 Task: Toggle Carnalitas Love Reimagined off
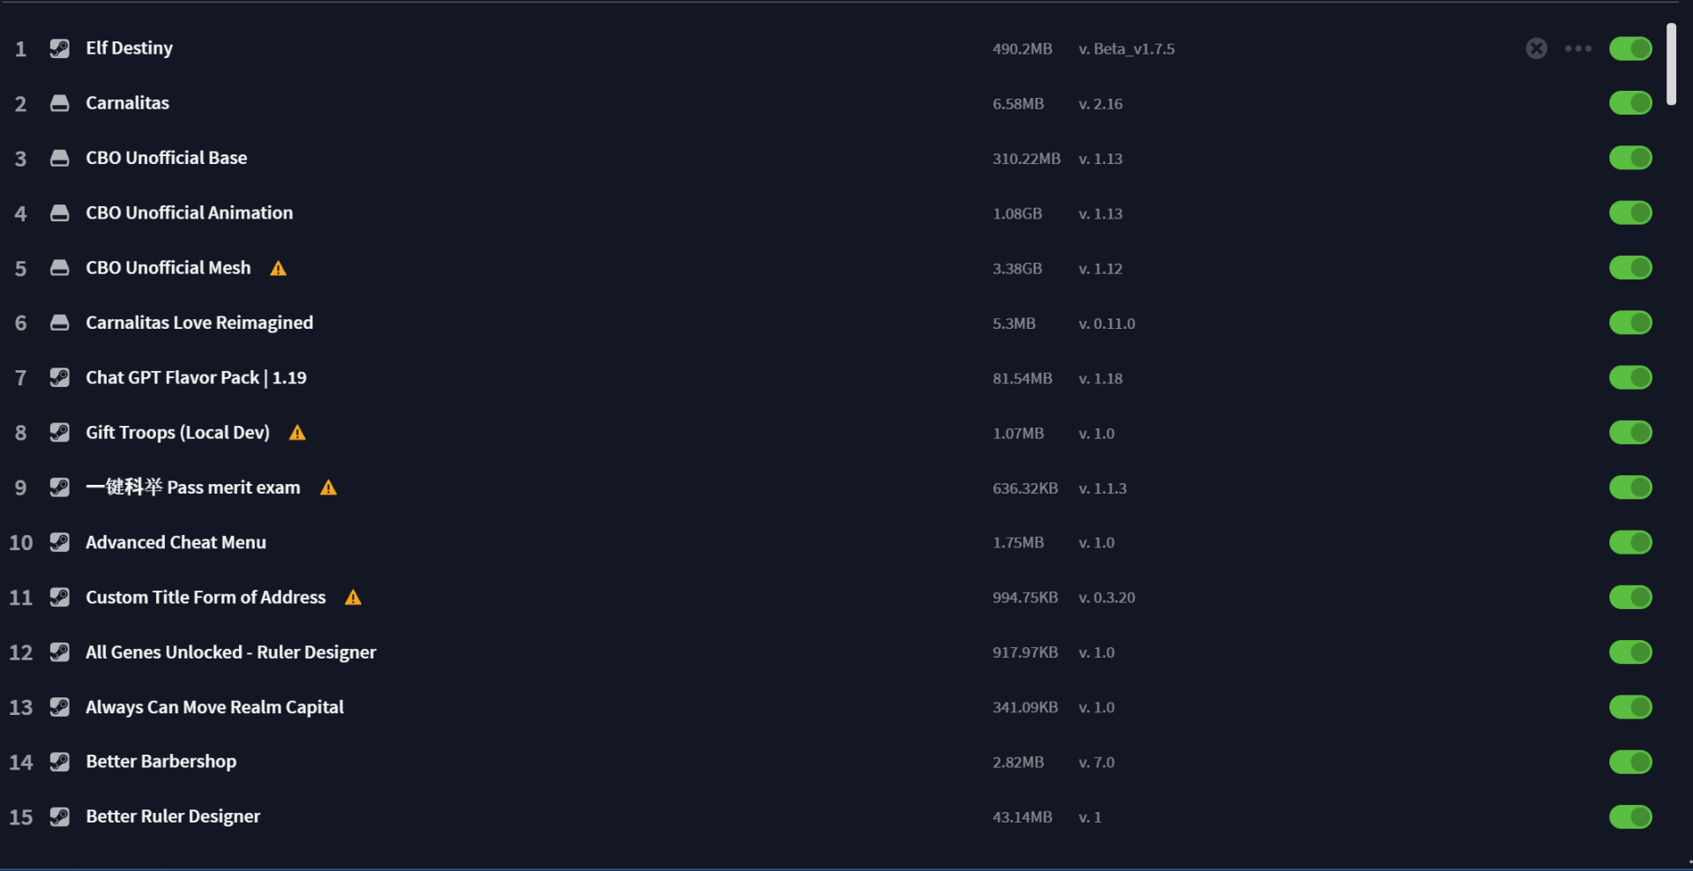(1630, 323)
